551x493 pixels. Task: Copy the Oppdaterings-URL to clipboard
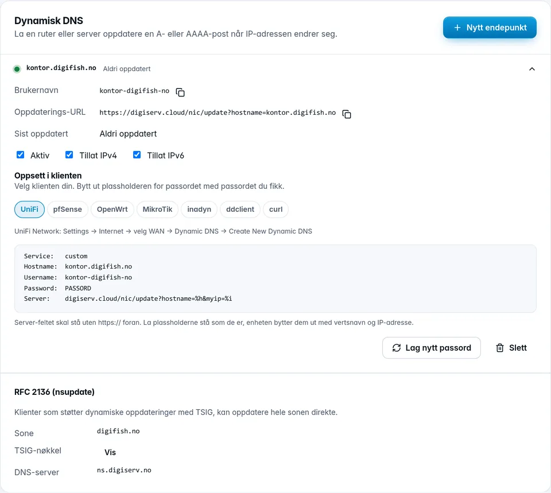tap(347, 114)
